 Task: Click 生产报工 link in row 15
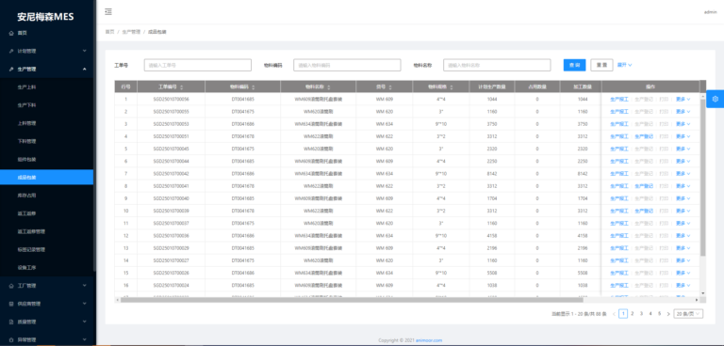tap(618, 273)
